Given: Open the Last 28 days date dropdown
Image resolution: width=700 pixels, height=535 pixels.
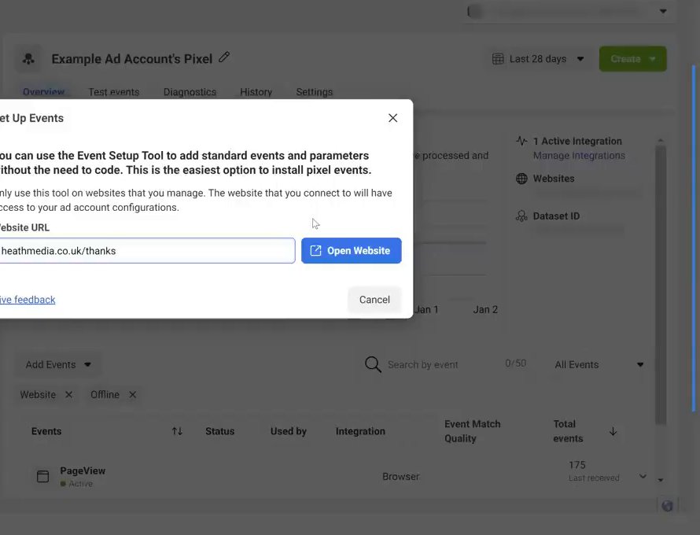Looking at the screenshot, I should [x=538, y=59].
